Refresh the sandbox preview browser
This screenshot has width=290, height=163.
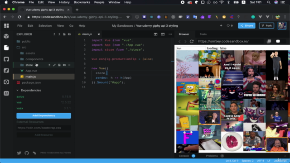(192, 41)
